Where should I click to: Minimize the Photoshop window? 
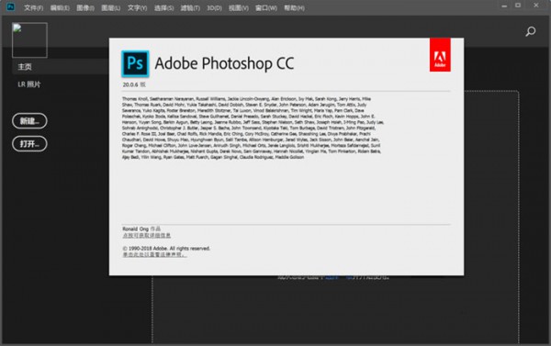click(504, 6)
